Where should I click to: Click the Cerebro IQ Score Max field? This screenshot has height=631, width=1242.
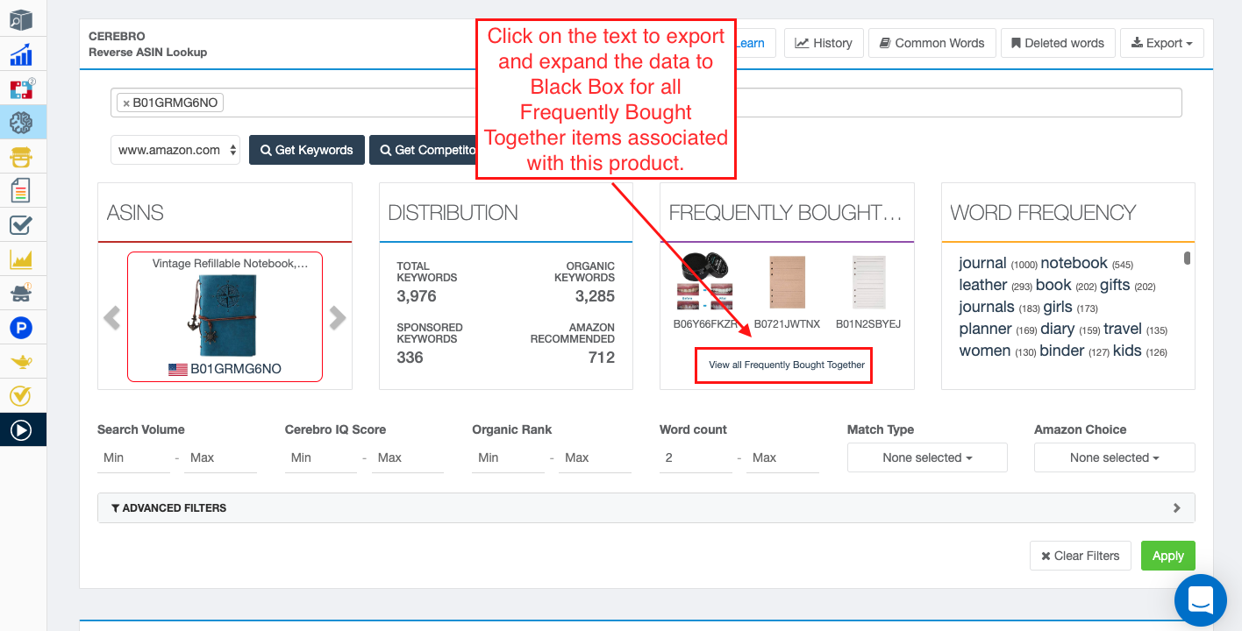pyautogui.click(x=408, y=457)
